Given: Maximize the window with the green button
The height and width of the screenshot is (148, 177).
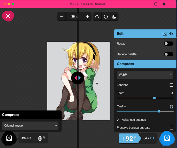Looking at the screenshot, I should pyautogui.click(x=13, y=4).
